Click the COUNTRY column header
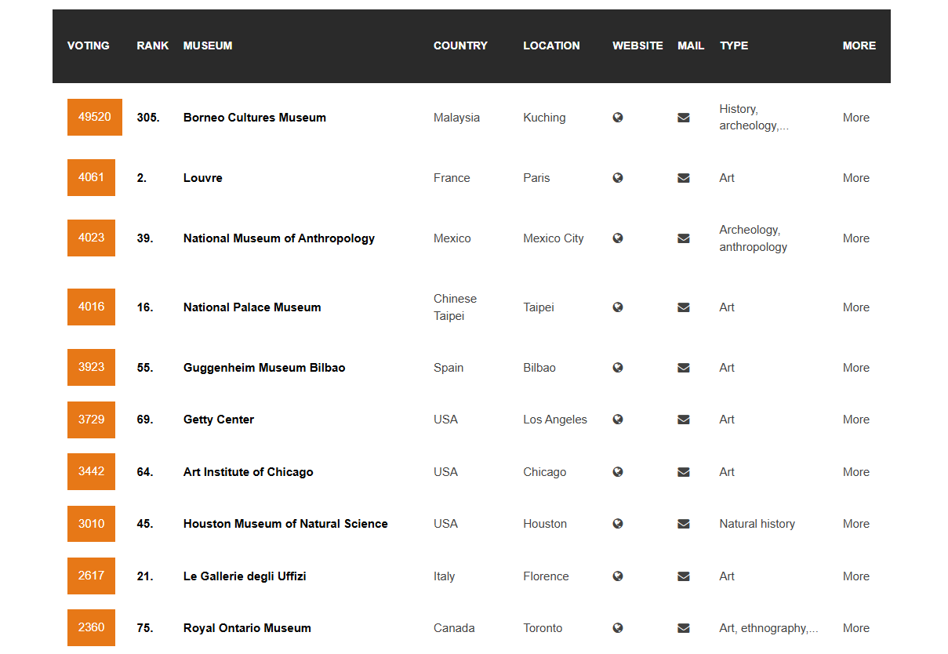Viewport: 948px width, 654px height. (x=460, y=45)
